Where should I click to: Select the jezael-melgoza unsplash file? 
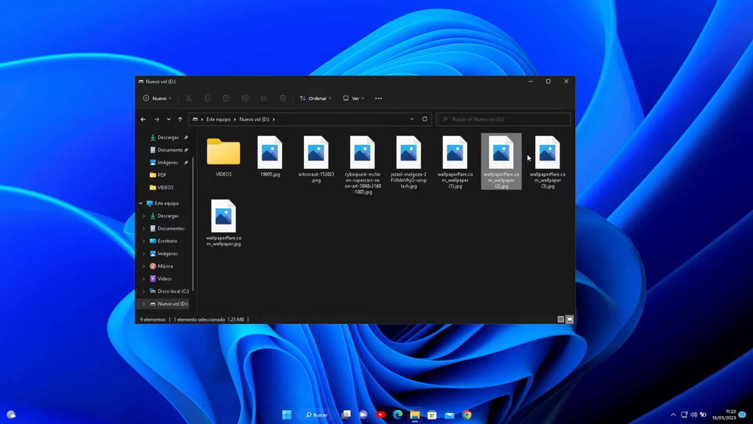(x=409, y=162)
